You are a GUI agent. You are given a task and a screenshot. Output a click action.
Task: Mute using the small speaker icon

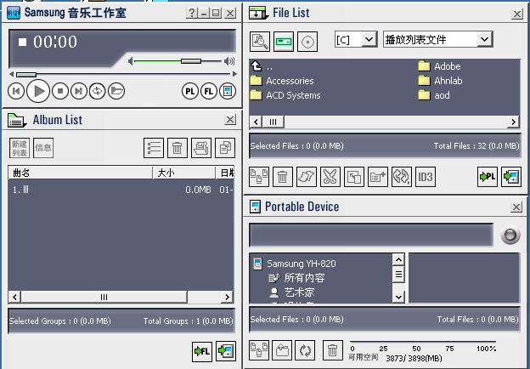131,61
